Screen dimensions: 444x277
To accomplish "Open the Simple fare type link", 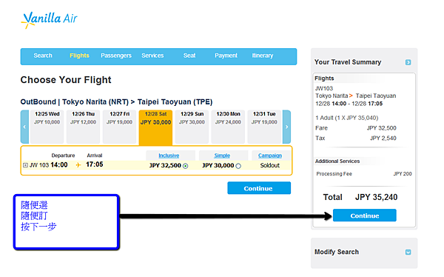I will point(222,156).
